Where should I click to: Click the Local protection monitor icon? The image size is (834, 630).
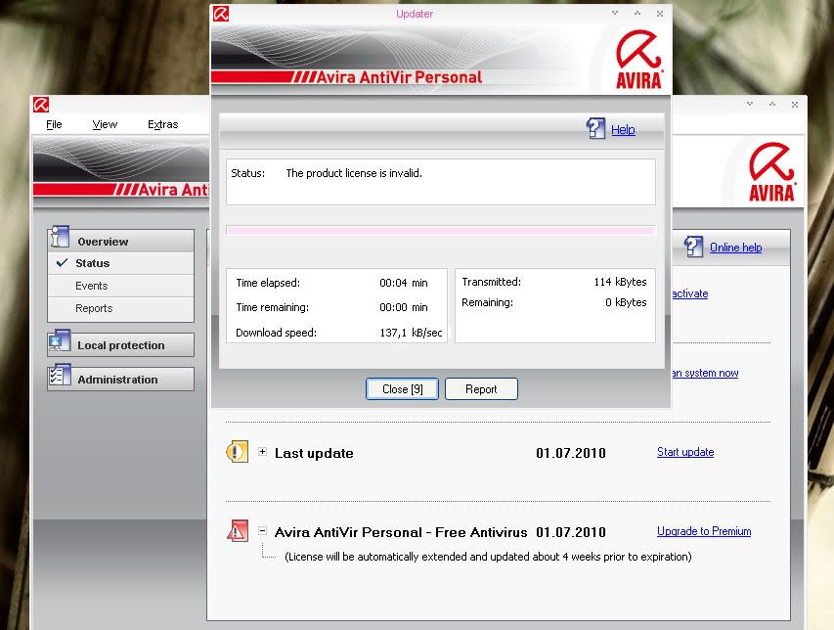pos(60,344)
